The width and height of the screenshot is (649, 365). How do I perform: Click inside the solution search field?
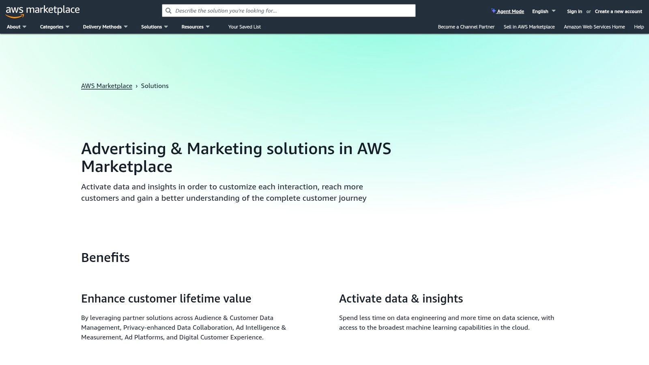click(284, 11)
